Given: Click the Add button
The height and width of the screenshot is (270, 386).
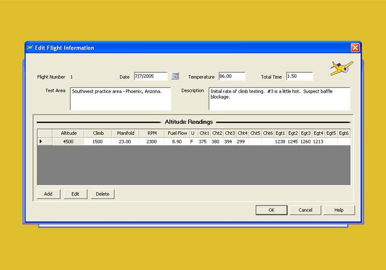Looking at the screenshot, I should [48, 194].
